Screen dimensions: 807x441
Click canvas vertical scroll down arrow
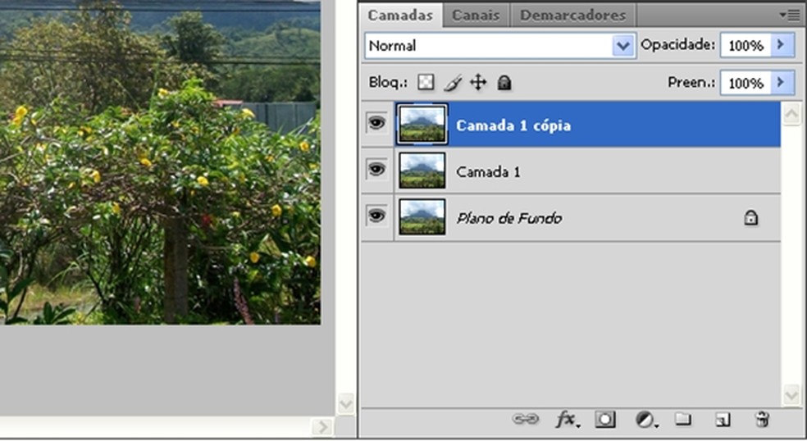click(346, 403)
